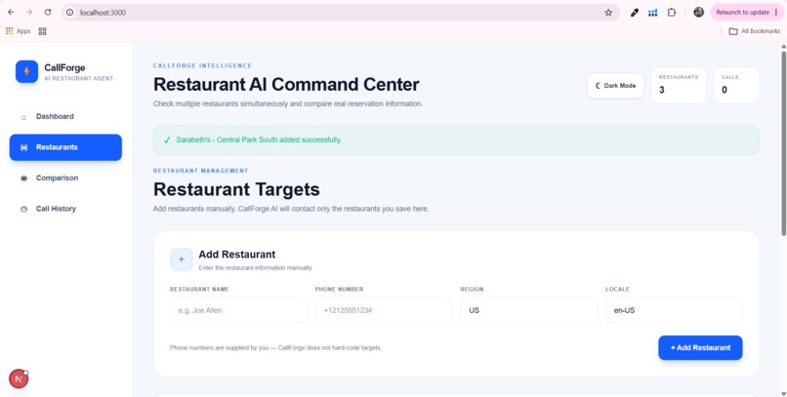Reload the current page
787x397 pixels.
pos(48,12)
